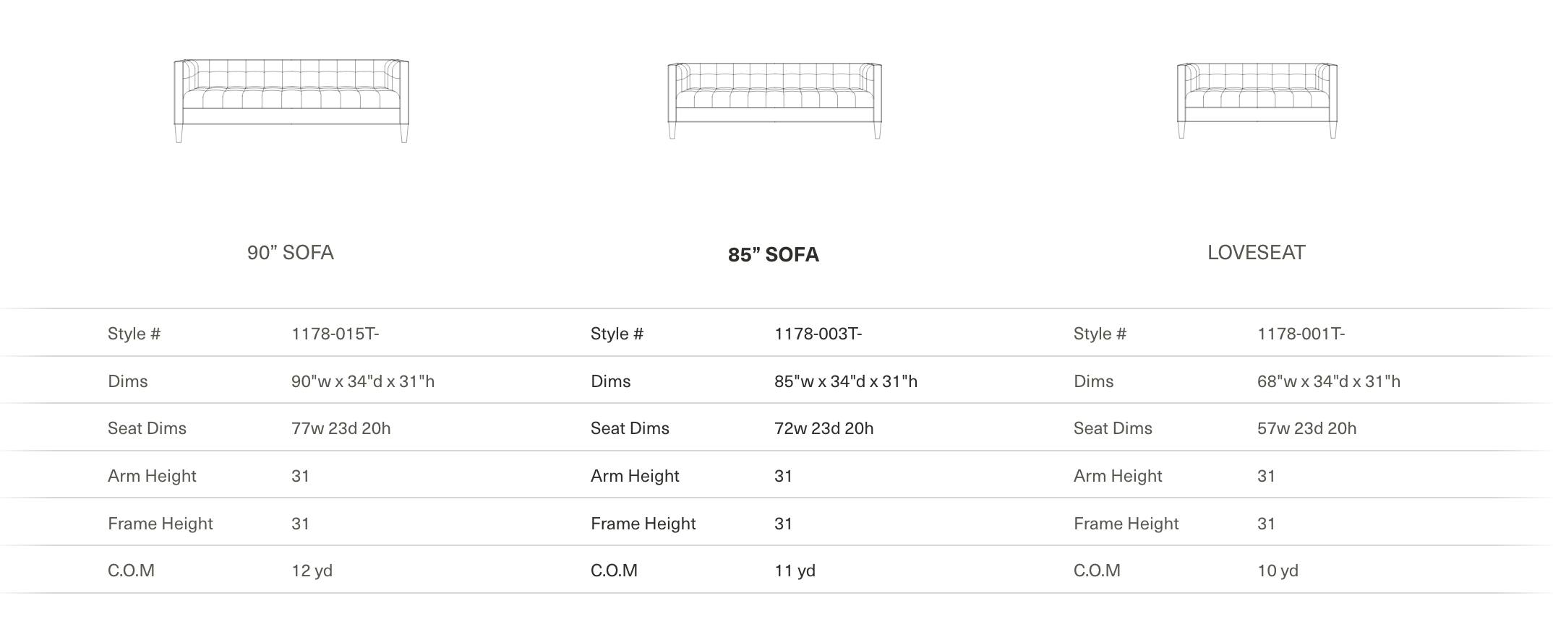This screenshot has height=624, width=1553.
Task: Select the 85" sofa line drawing
Action: [774, 100]
